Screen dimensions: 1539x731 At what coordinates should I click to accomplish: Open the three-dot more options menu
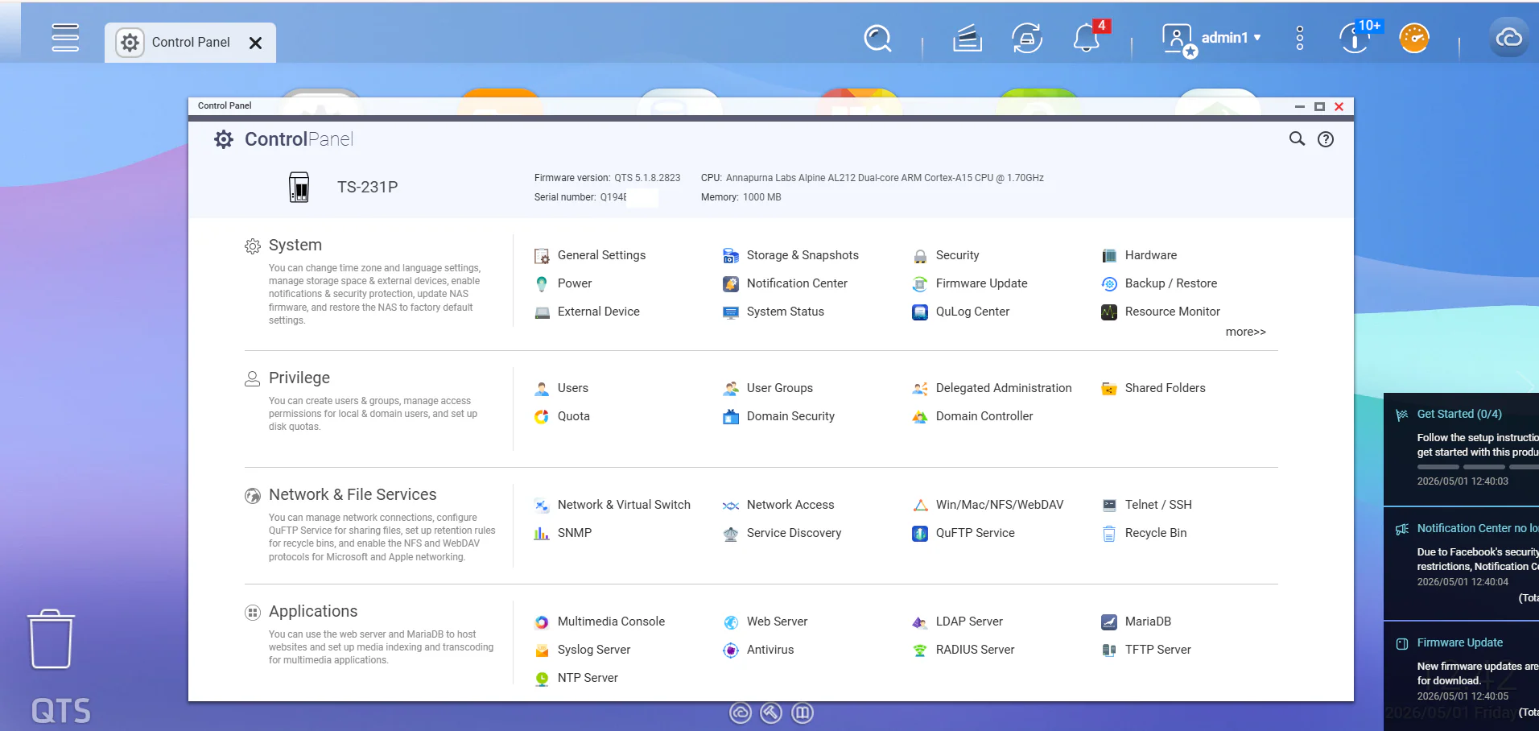tap(1299, 38)
